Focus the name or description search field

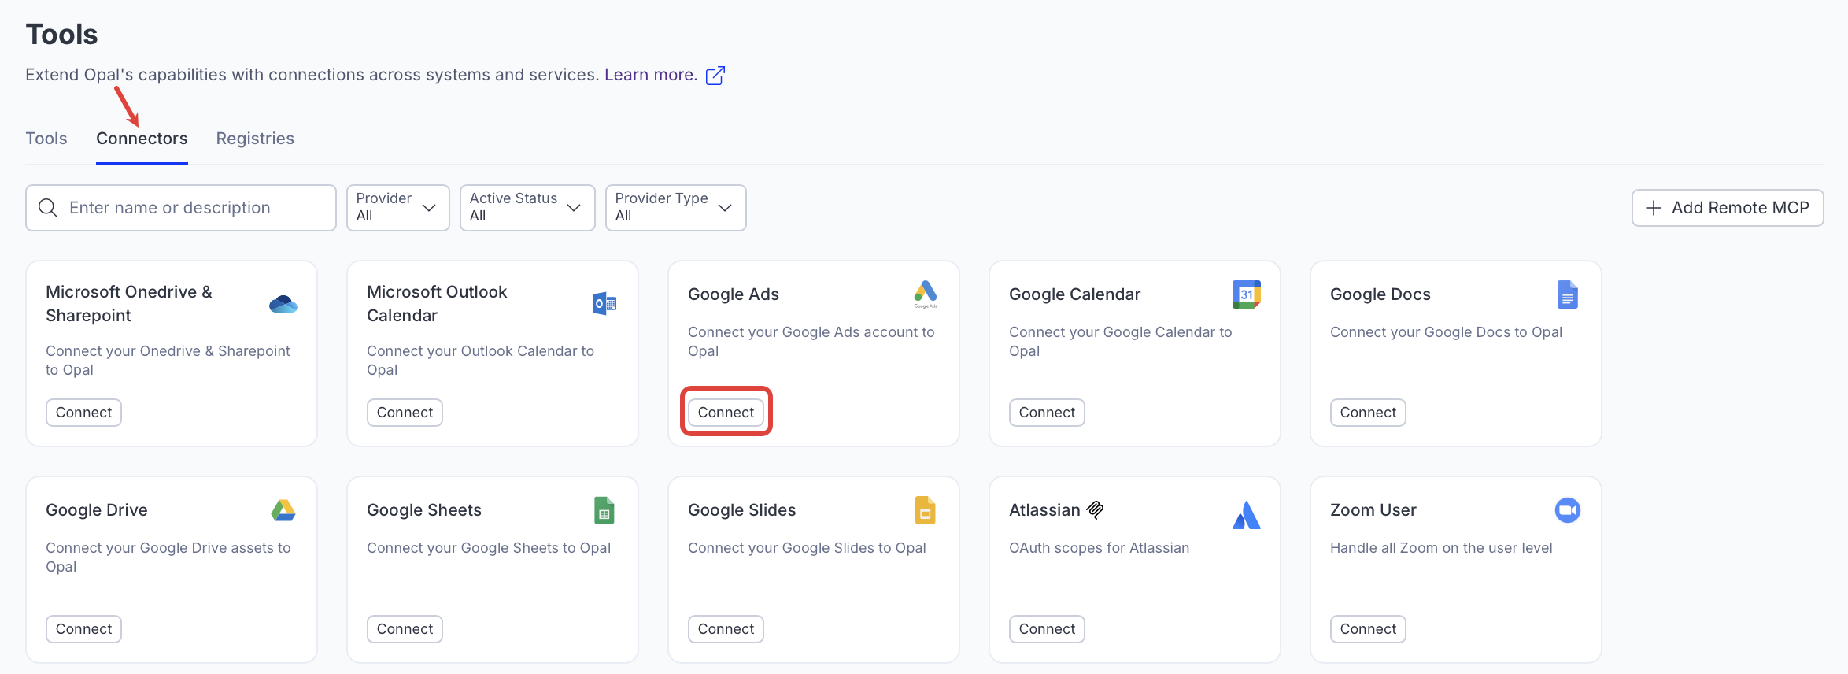[181, 208]
